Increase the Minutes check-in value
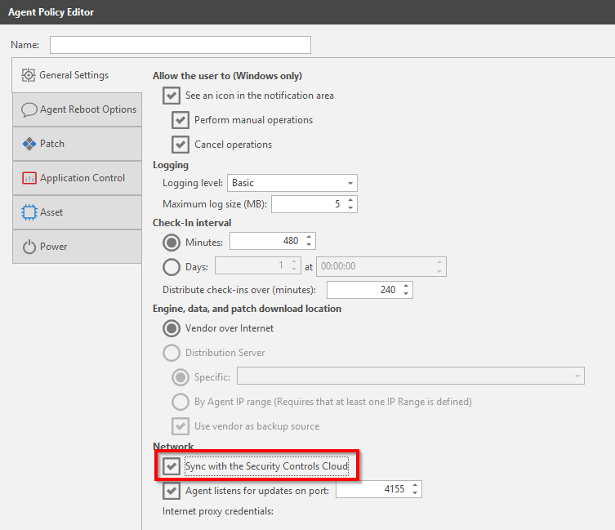The height and width of the screenshot is (530, 615). (x=309, y=237)
